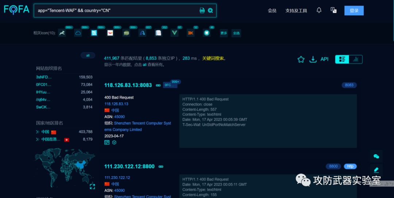Click the 登录 login button
This screenshot has height=198, width=394.
point(354,11)
